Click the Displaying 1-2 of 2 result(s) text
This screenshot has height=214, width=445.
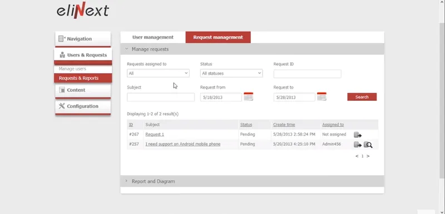152,114
